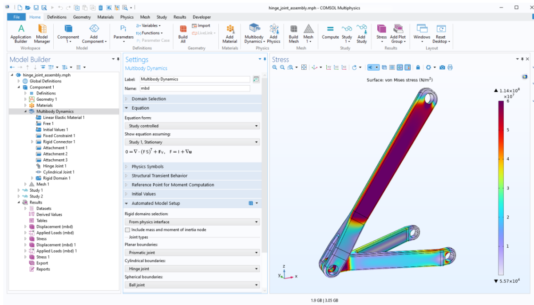
Task: Open Cylindrical boundaries Hinge joint dropdown
Action: point(192,269)
